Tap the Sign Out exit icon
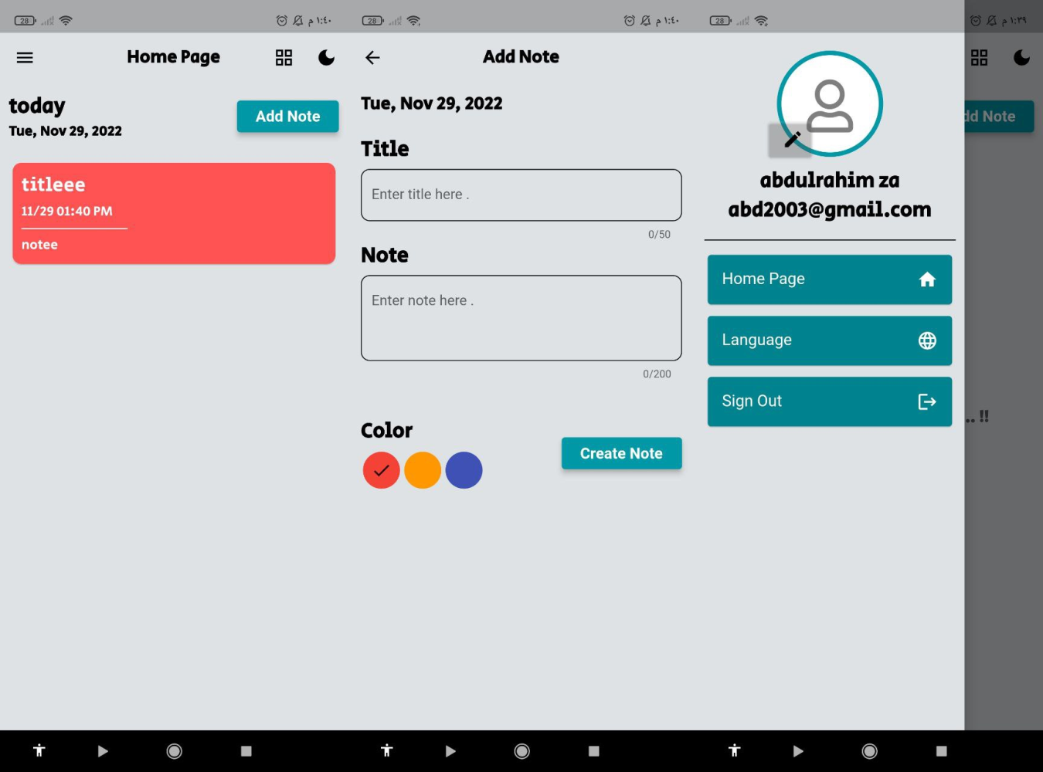Viewport: 1043px width, 772px height. point(926,401)
